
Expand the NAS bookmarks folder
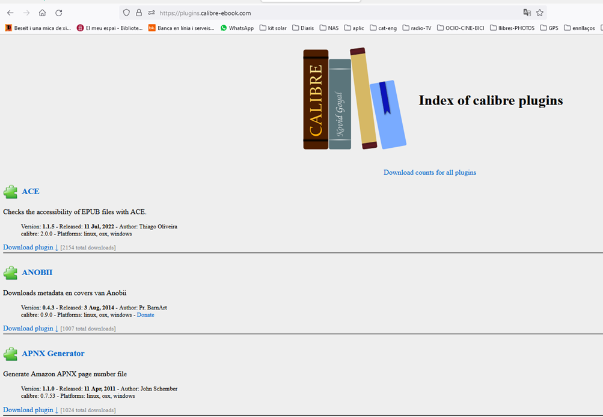tap(329, 28)
